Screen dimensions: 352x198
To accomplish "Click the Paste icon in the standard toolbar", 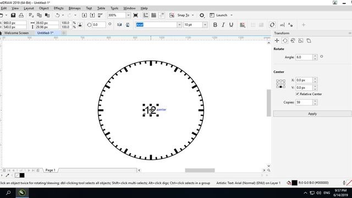I will pyautogui.click(x=47, y=15).
